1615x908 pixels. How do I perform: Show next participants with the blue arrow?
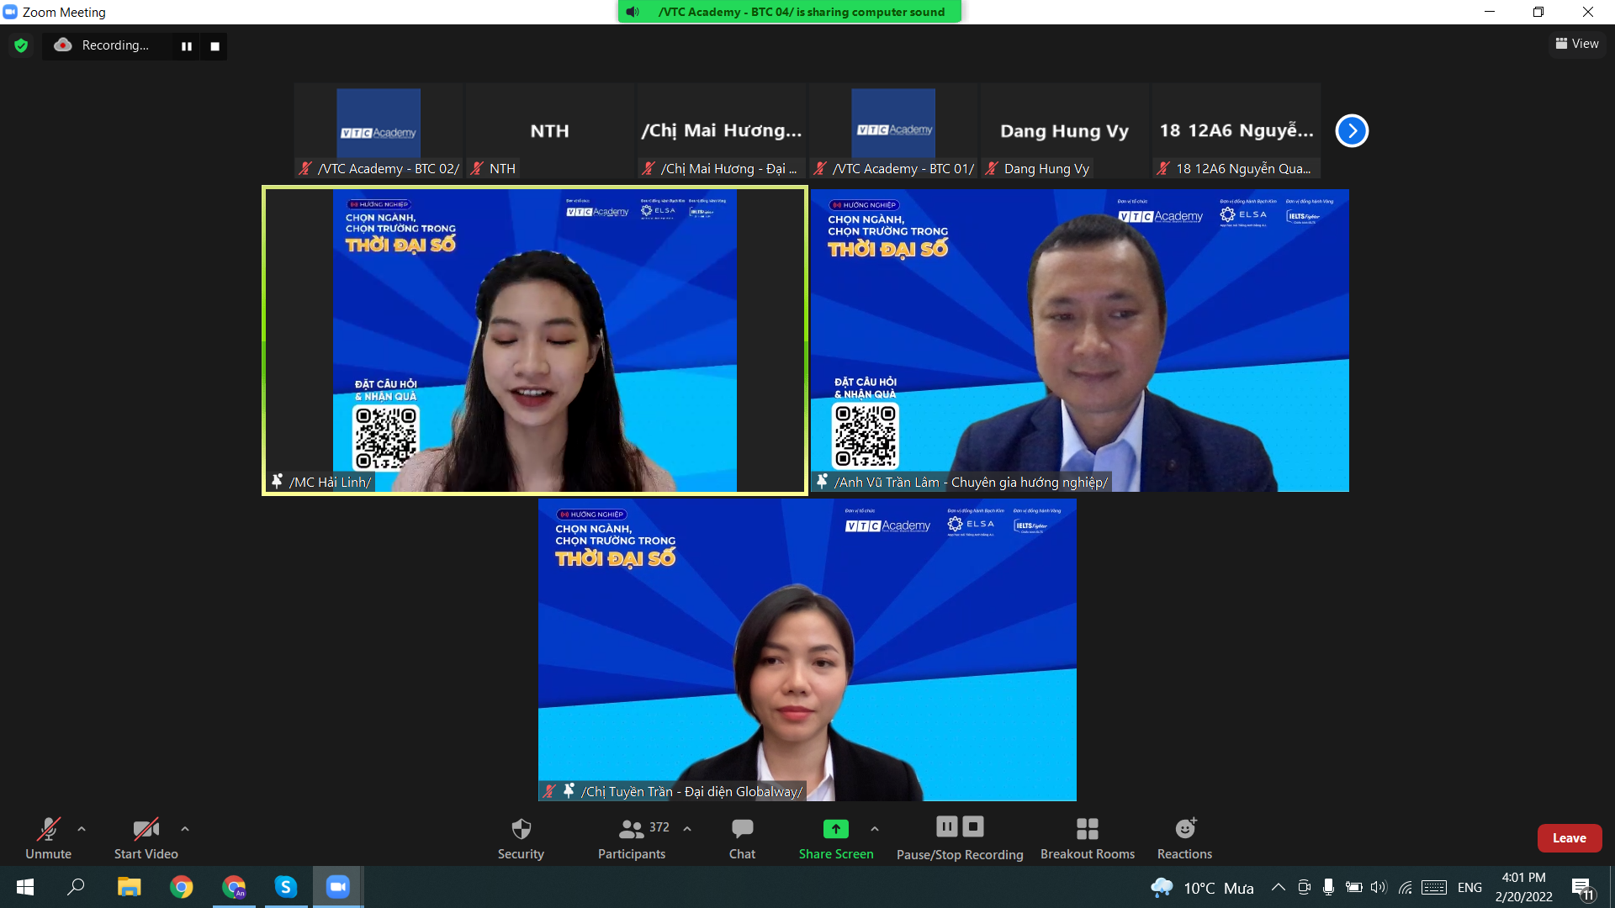1352,130
